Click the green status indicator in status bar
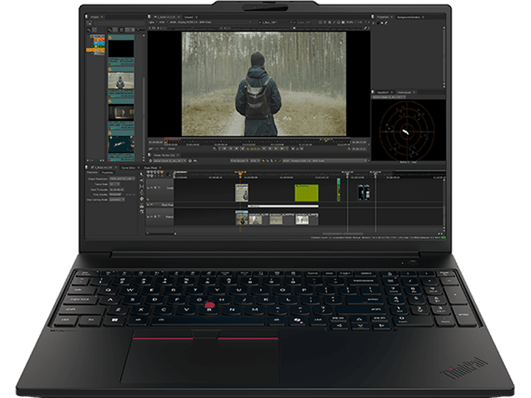 443,237
